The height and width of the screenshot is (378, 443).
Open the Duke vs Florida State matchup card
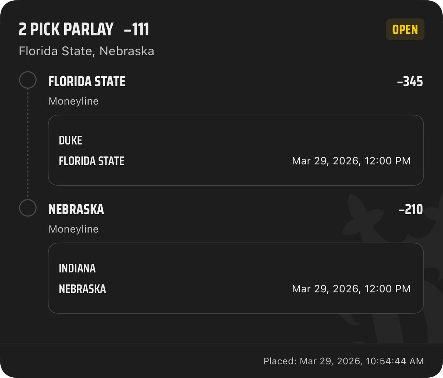(236, 150)
